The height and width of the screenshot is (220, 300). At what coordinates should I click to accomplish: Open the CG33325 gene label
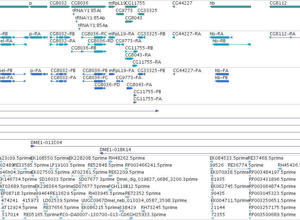coord(147,11)
